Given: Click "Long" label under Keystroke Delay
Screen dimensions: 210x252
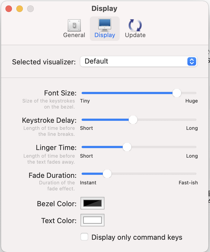Looking at the screenshot, I should [x=192, y=128].
